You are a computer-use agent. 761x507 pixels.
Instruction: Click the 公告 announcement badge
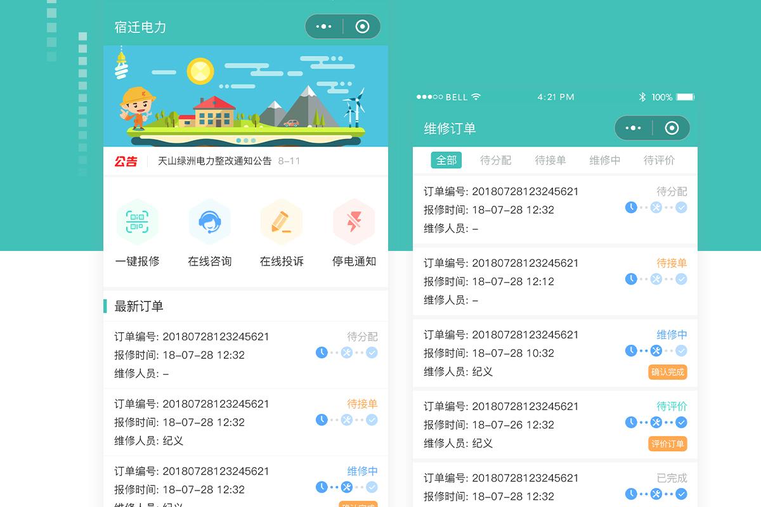(x=126, y=161)
